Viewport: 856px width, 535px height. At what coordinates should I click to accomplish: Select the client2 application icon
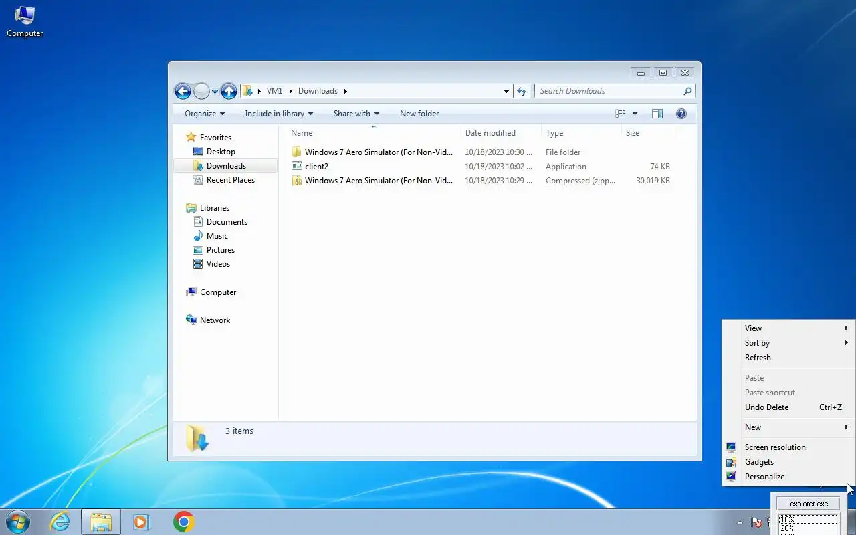[297, 167]
